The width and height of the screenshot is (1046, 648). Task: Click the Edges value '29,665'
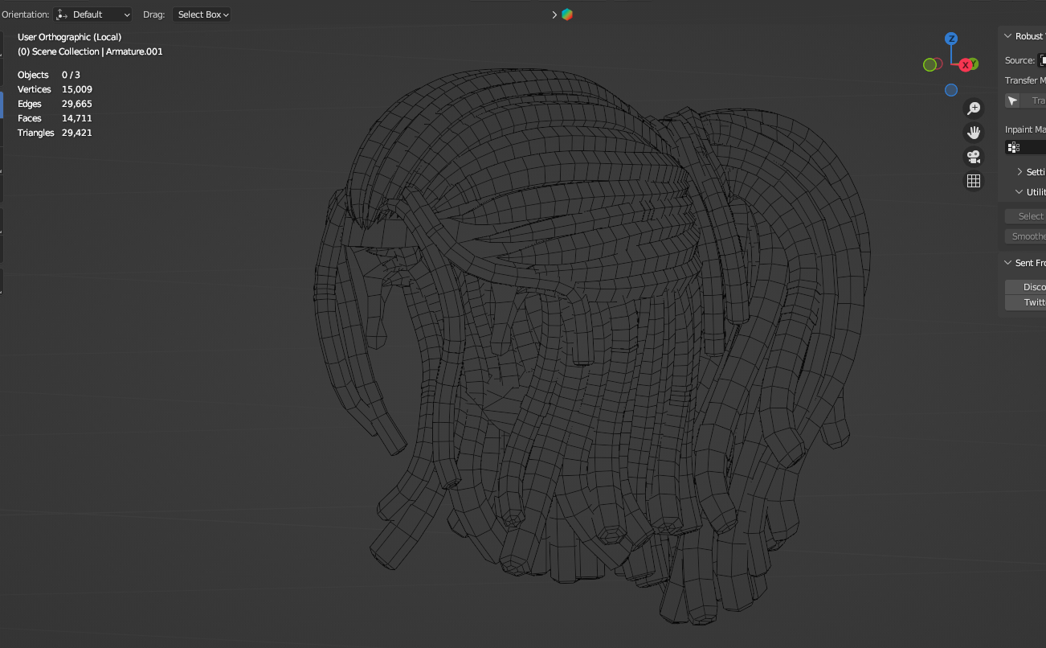(x=77, y=104)
